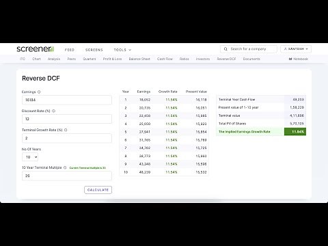Click the info icon beside Discount Rate

tap(53, 111)
